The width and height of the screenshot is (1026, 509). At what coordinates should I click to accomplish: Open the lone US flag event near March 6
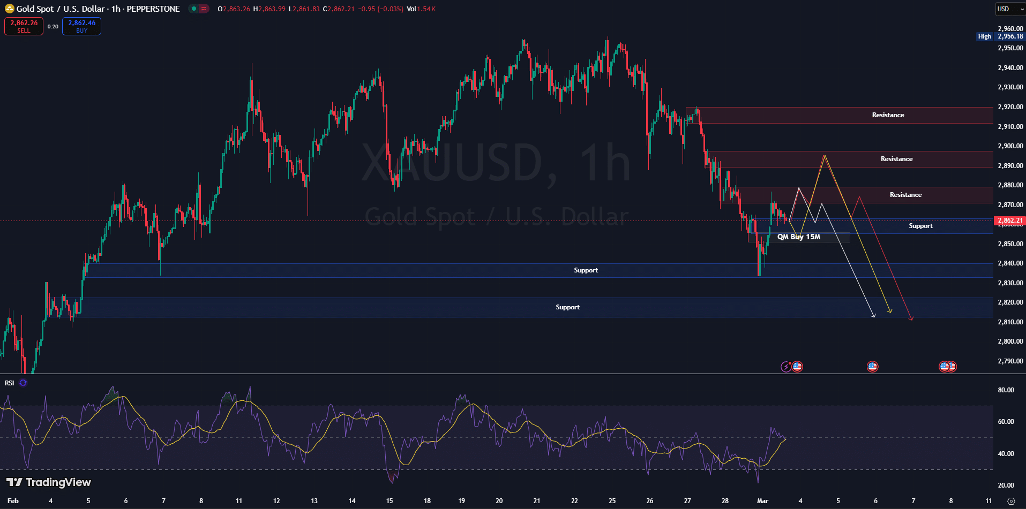point(872,367)
